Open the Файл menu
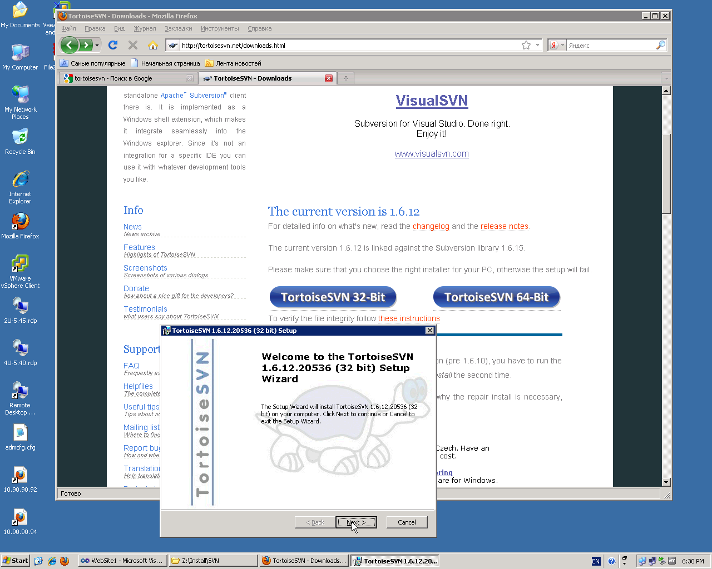The height and width of the screenshot is (569, 712). [x=68, y=28]
